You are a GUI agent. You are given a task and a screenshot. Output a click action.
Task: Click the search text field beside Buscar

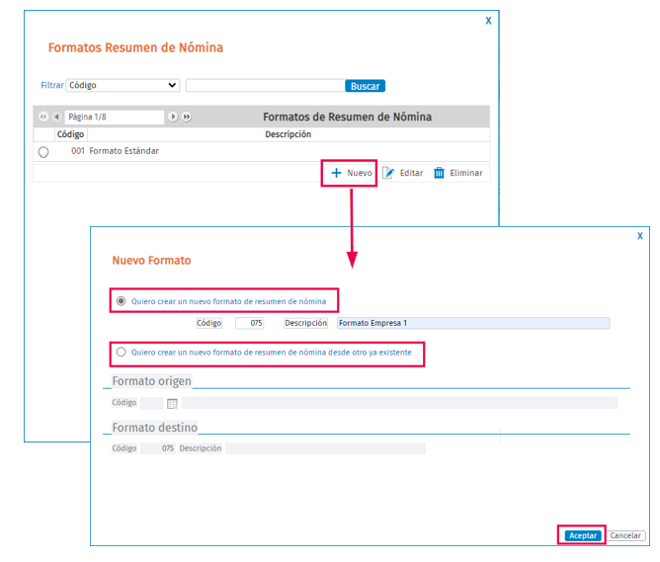266,85
